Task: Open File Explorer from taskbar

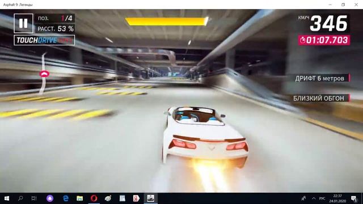Action: click(79, 198)
